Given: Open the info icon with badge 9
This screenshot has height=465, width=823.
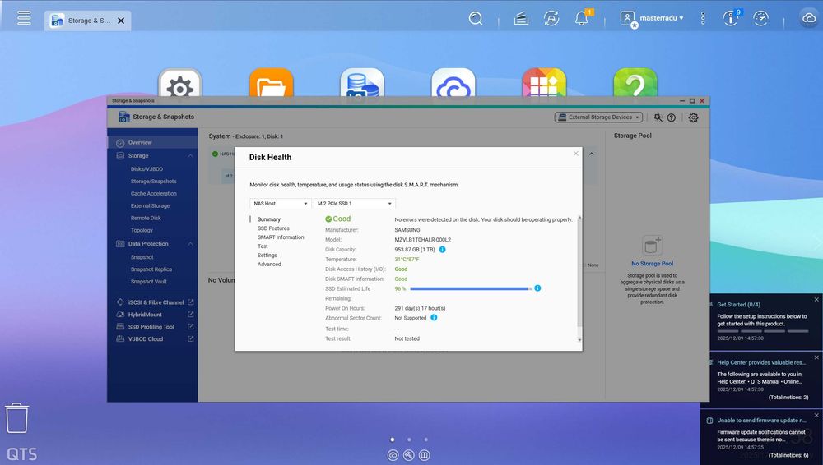Looking at the screenshot, I should click(x=730, y=19).
